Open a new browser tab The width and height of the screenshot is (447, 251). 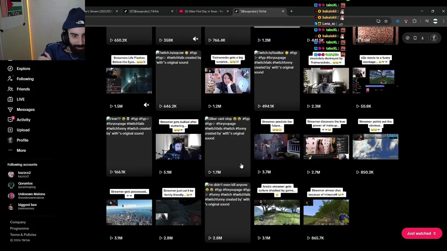point(291,11)
